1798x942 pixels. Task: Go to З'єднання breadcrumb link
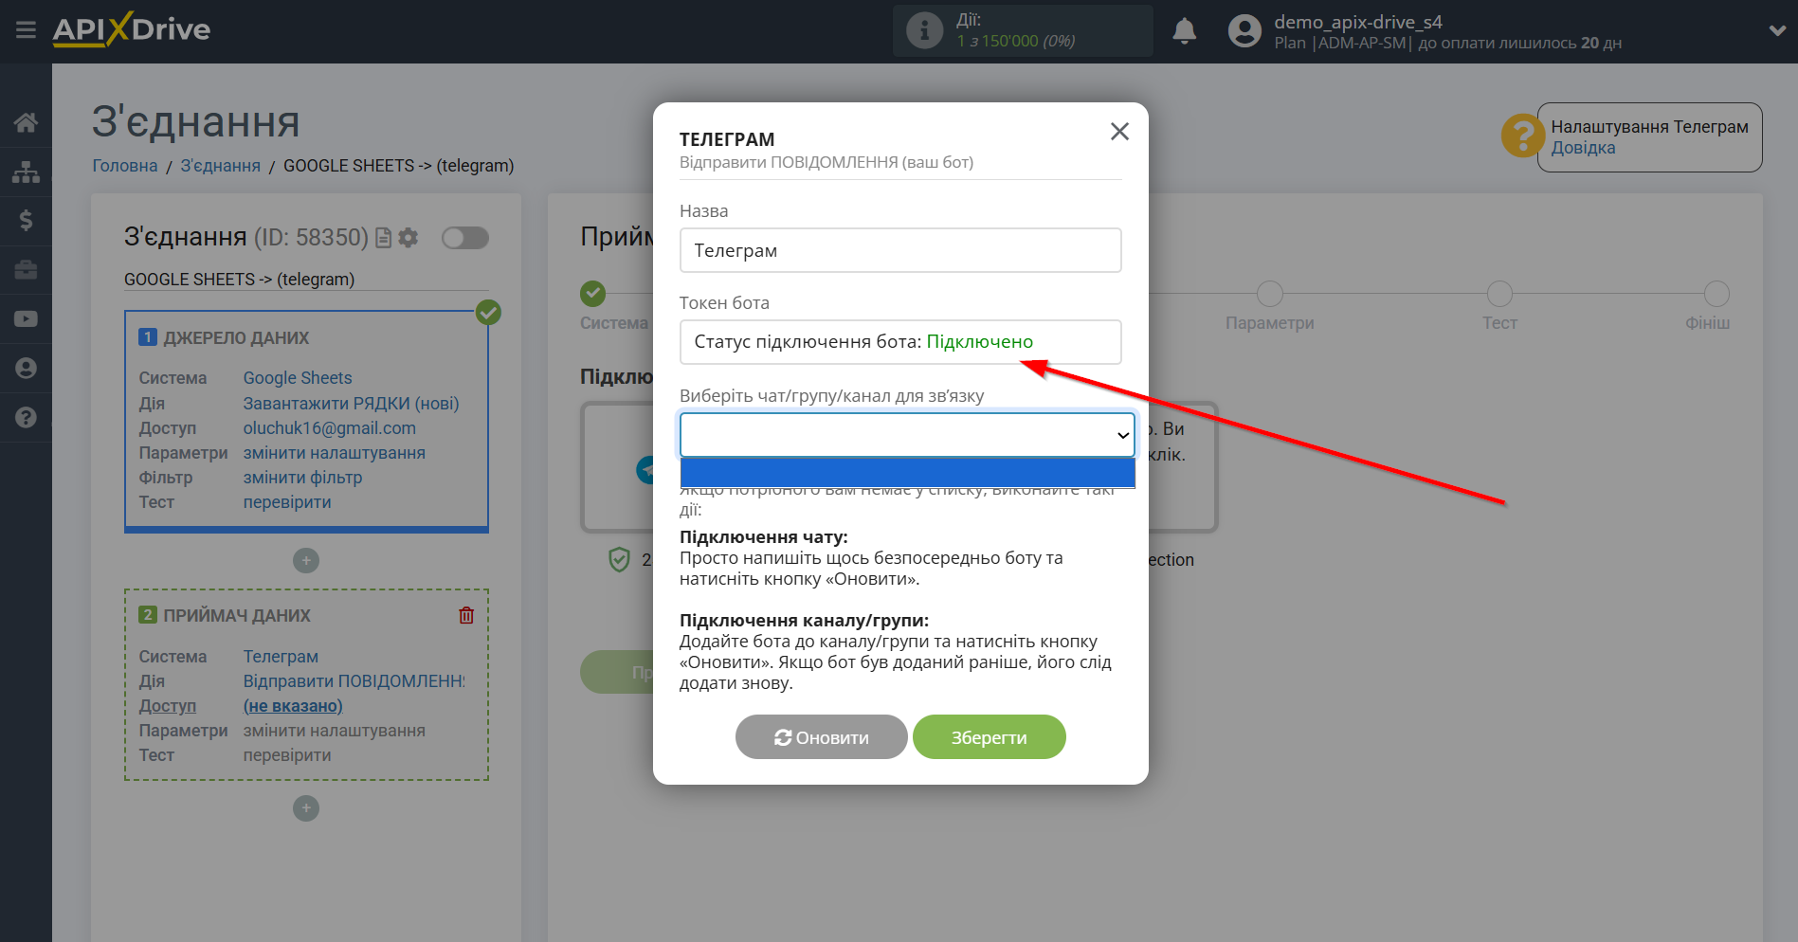point(221,166)
